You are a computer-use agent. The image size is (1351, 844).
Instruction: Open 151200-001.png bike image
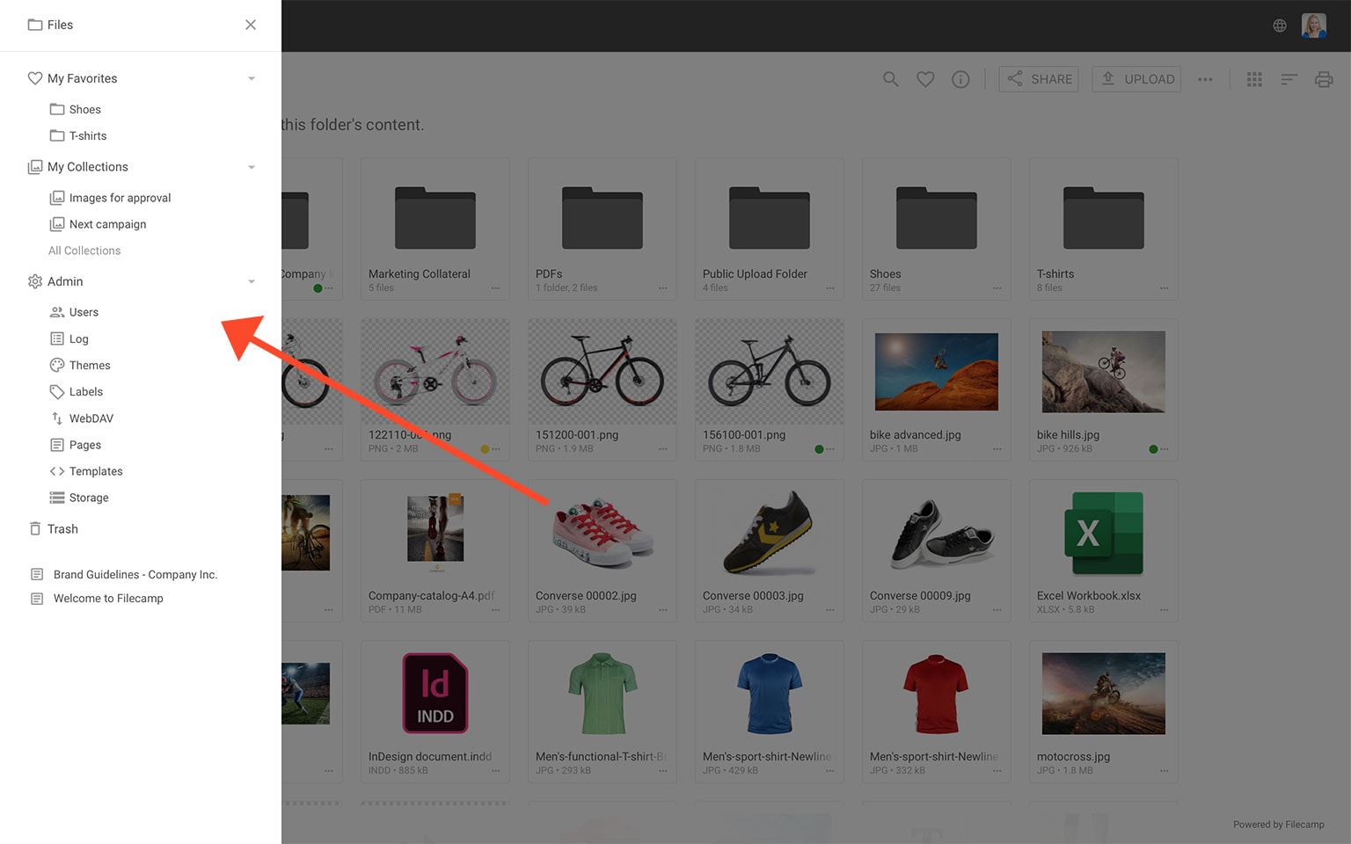pos(602,371)
